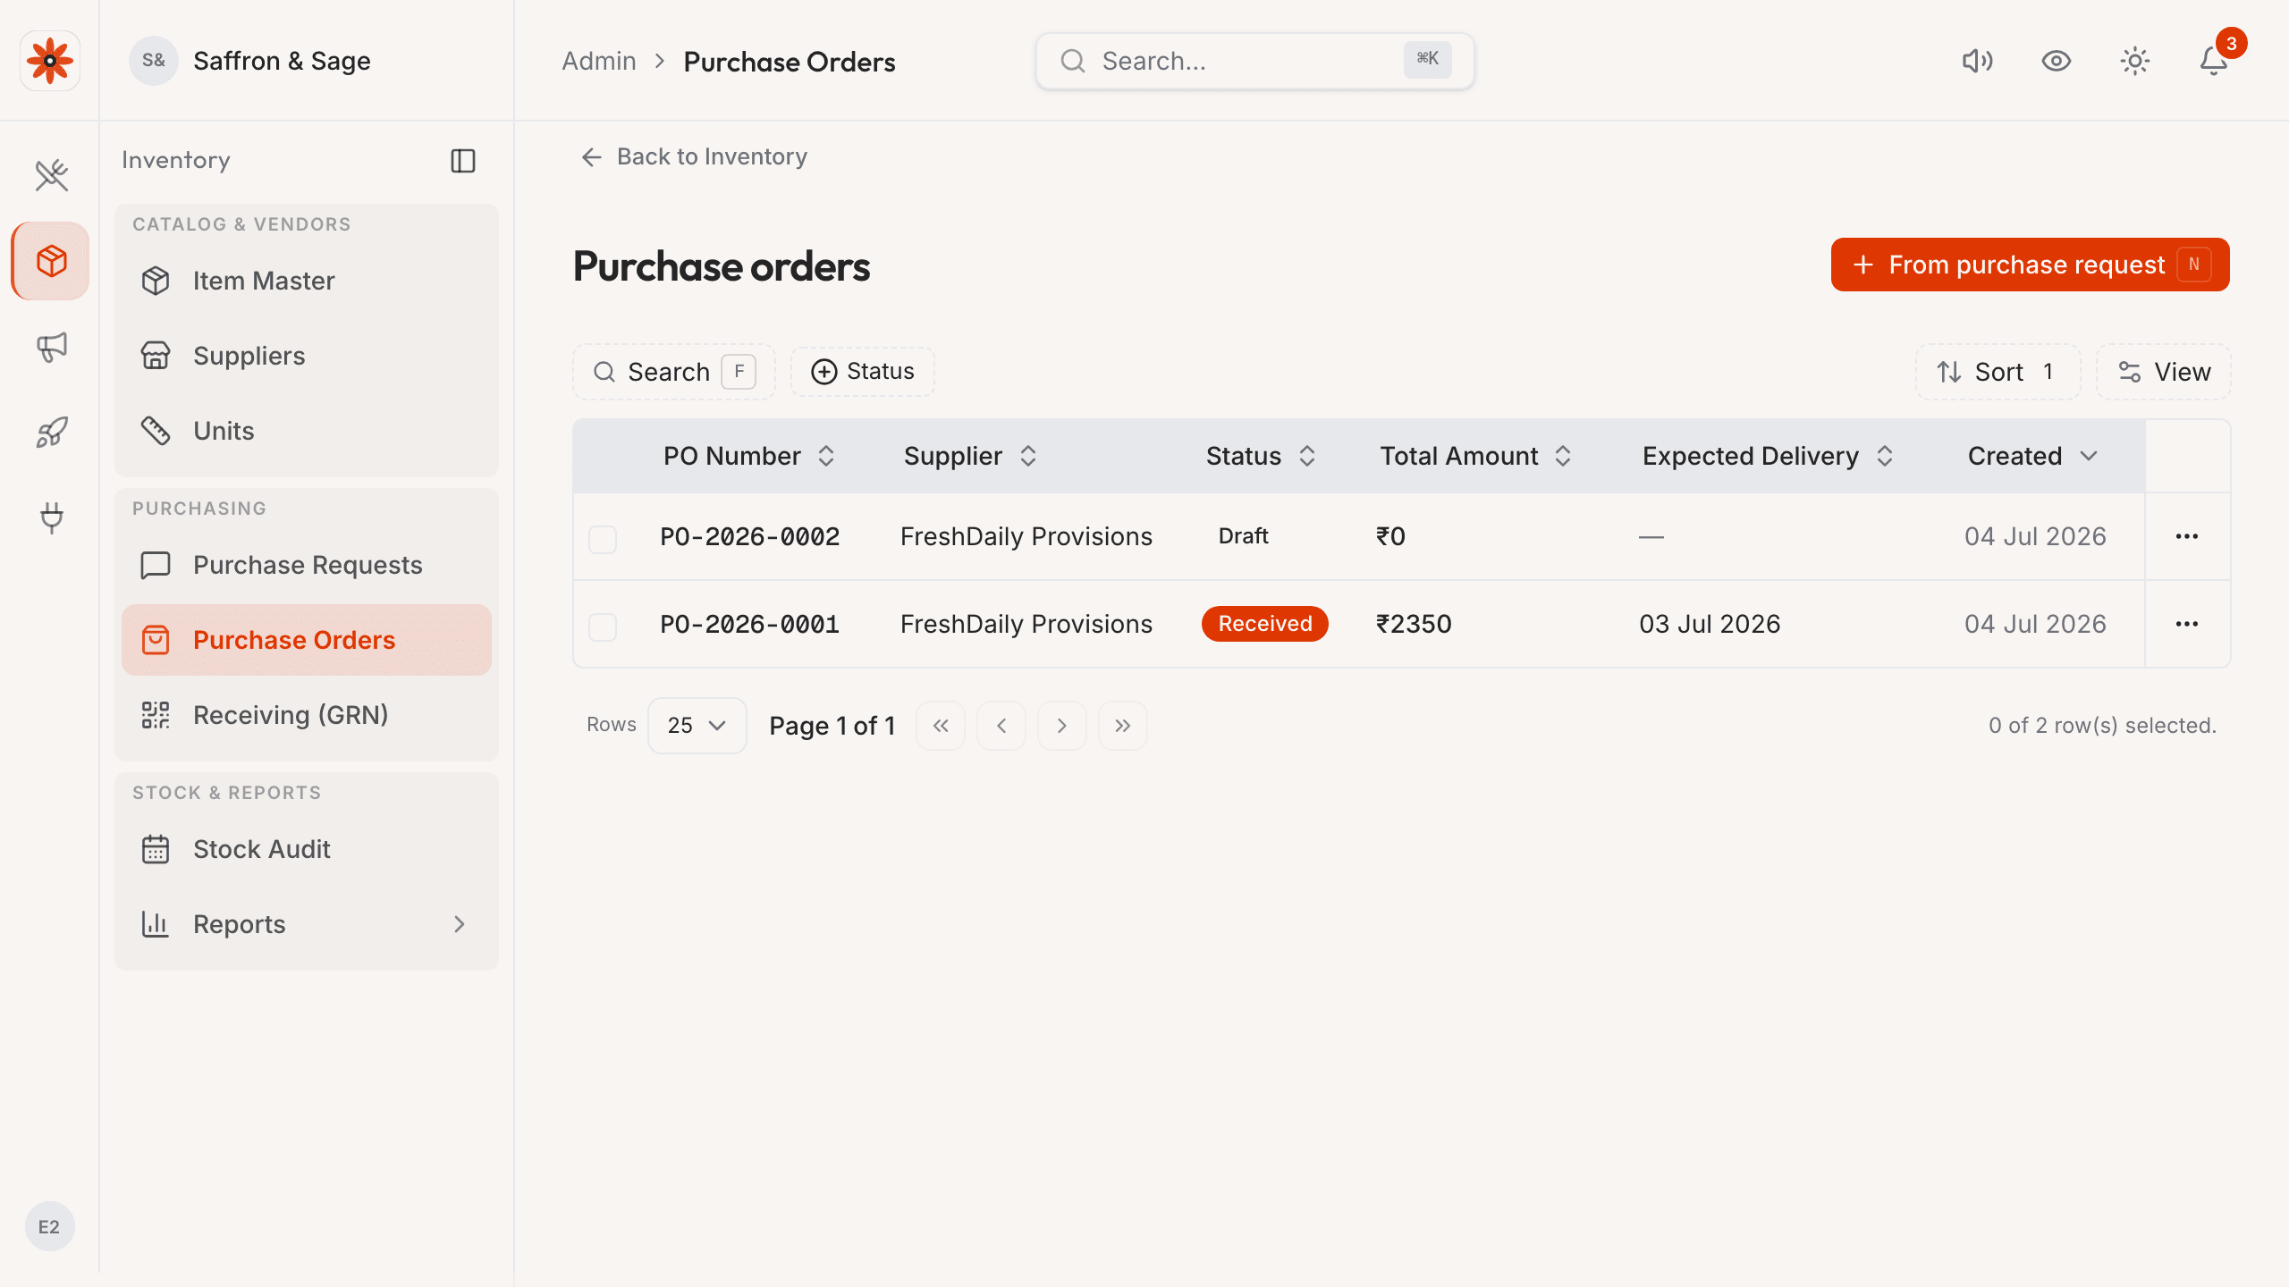
Task: Open purchase order PO-2026-0002
Action: click(x=749, y=536)
